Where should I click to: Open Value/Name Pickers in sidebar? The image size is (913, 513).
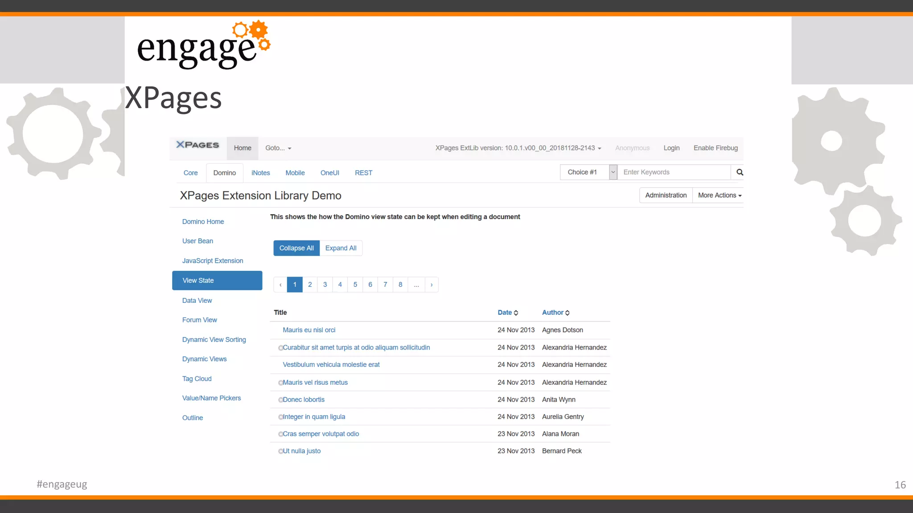[x=211, y=398]
